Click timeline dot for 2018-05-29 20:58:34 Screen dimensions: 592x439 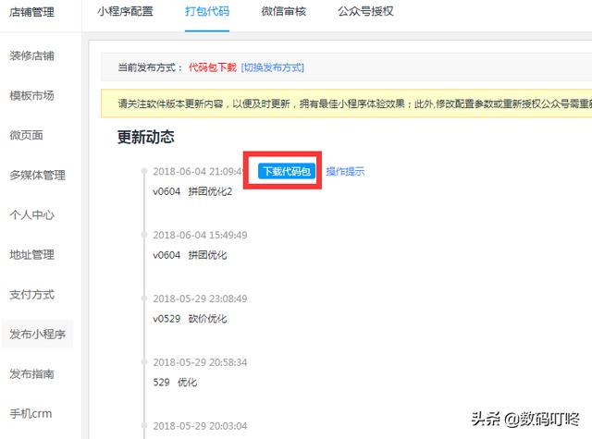144,362
